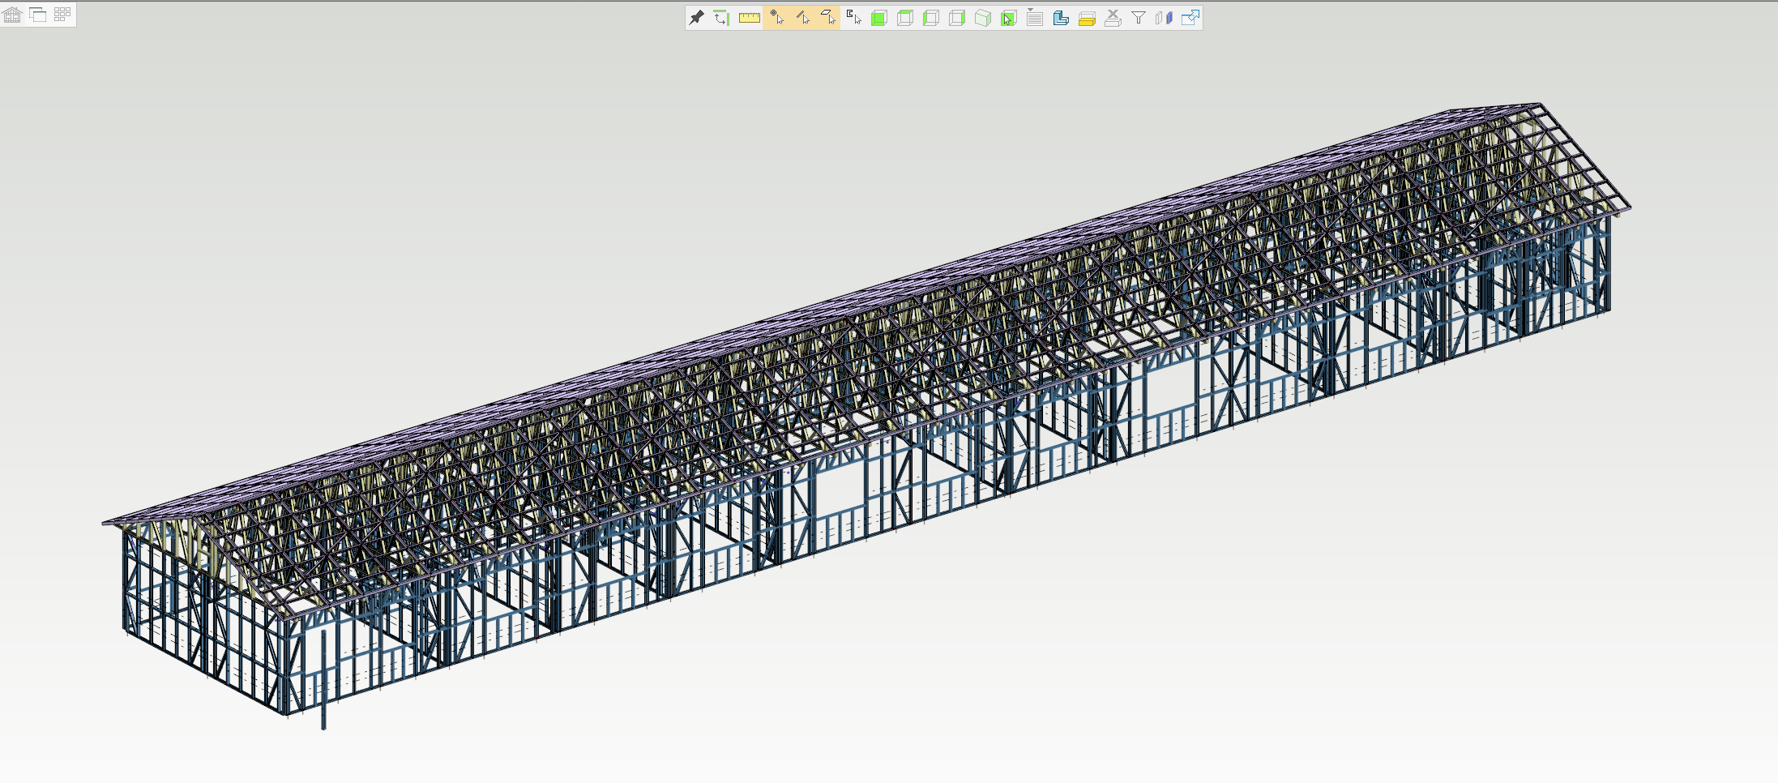Open the funnel filter tool

coord(1139,18)
